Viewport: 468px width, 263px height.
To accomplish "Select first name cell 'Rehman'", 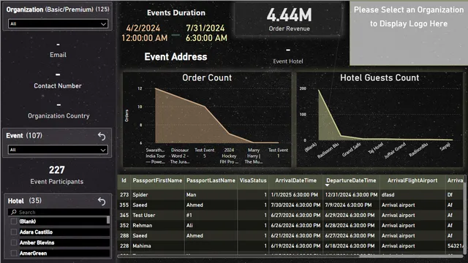I will tap(143, 226).
